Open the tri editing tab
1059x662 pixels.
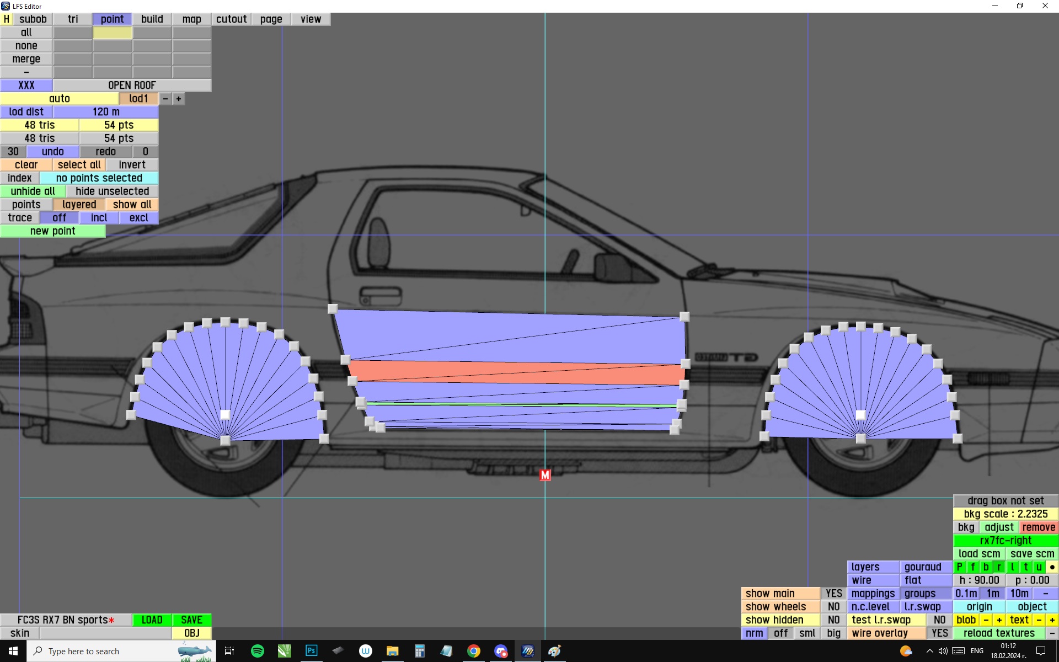click(73, 19)
